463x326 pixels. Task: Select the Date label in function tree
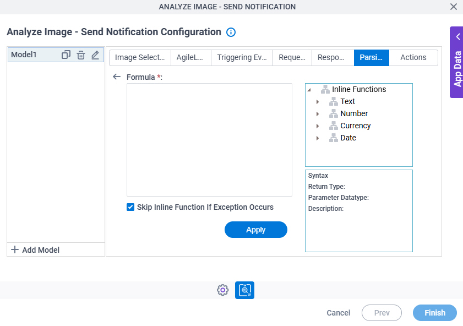(348, 138)
